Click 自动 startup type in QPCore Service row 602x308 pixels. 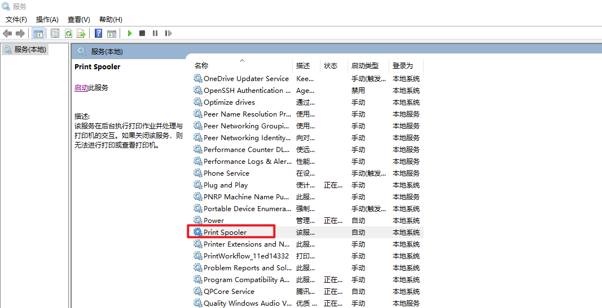[x=358, y=291]
